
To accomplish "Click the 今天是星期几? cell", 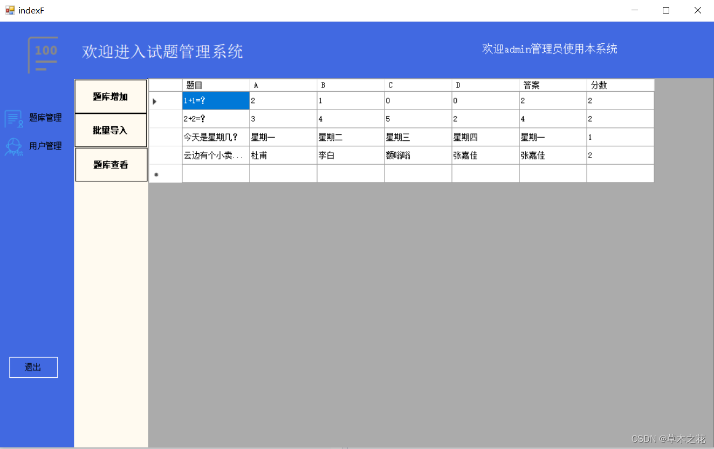I will (216, 137).
